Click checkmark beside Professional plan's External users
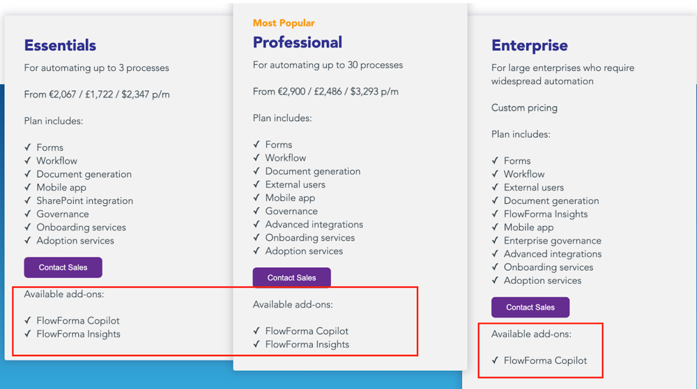 pos(256,184)
